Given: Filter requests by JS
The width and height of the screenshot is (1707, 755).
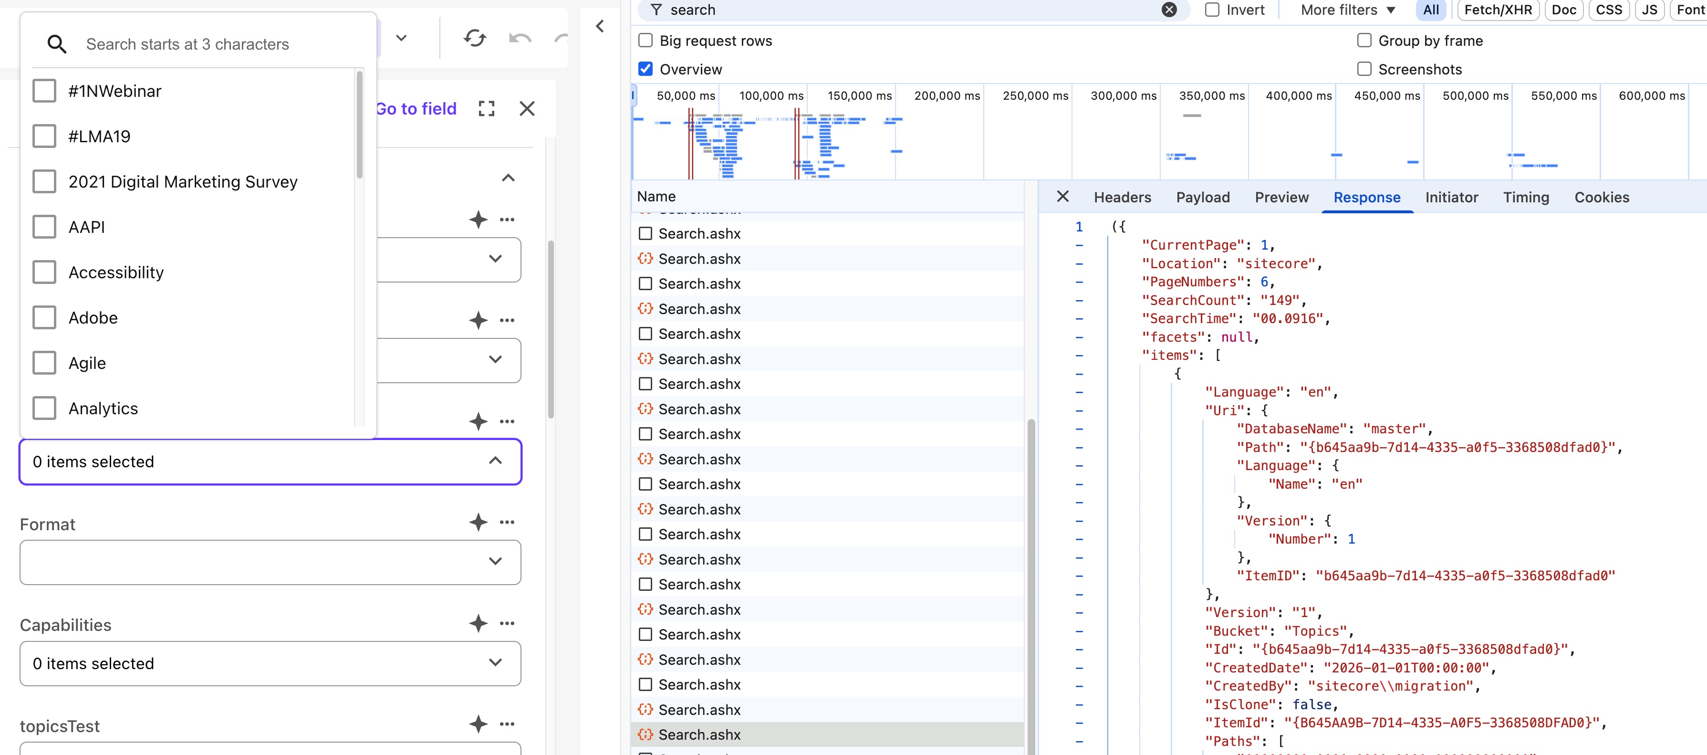Looking at the screenshot, I should (x=1649, y=10).
